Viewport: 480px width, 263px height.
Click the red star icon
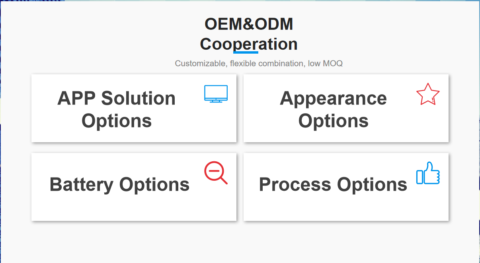pos(428,94)
